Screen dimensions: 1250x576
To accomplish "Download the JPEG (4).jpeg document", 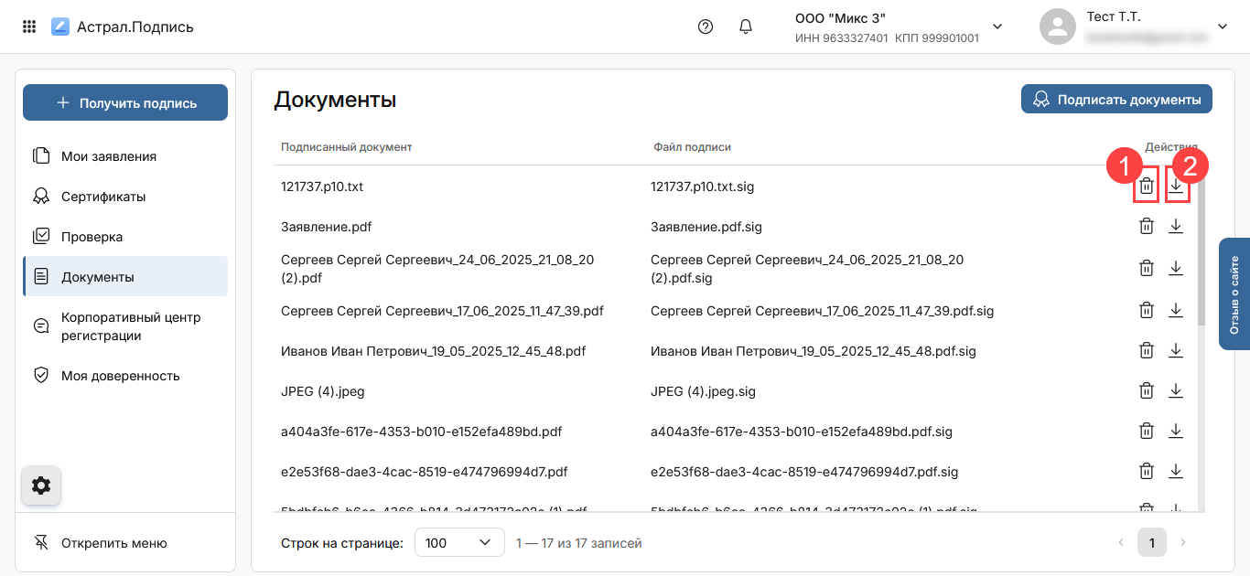I will (x=1176, y=391).
